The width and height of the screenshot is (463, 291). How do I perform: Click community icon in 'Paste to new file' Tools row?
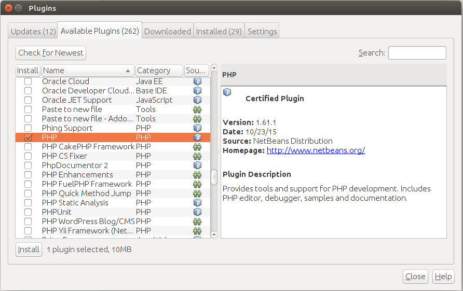click(x=197, y=109)
